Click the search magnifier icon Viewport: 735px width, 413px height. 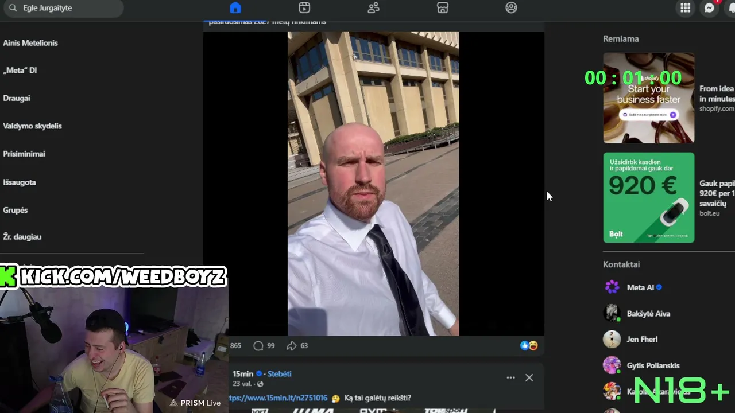[13, 8]
